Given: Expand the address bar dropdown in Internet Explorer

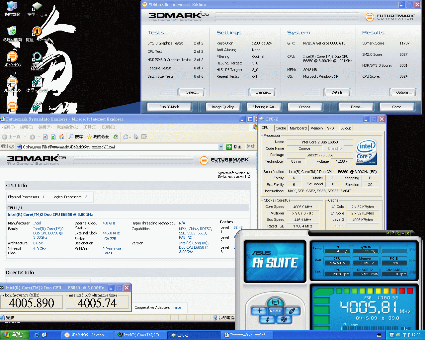Looking at the screenshot, I should [221, 147].
